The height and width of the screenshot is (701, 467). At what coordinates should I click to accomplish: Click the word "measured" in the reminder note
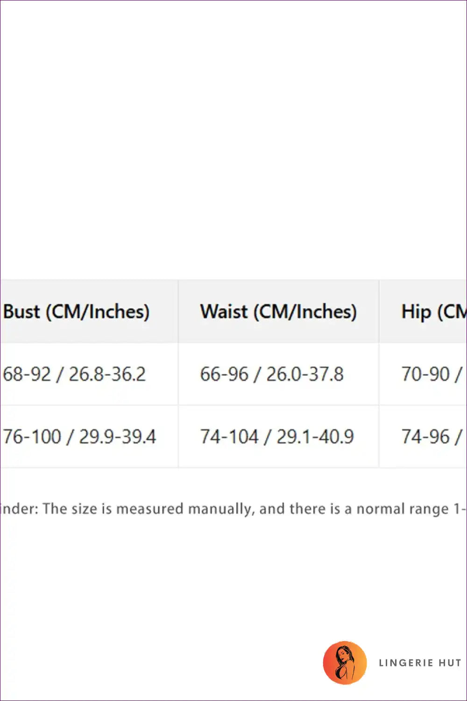pyautogui.click(x=149, y=509)
